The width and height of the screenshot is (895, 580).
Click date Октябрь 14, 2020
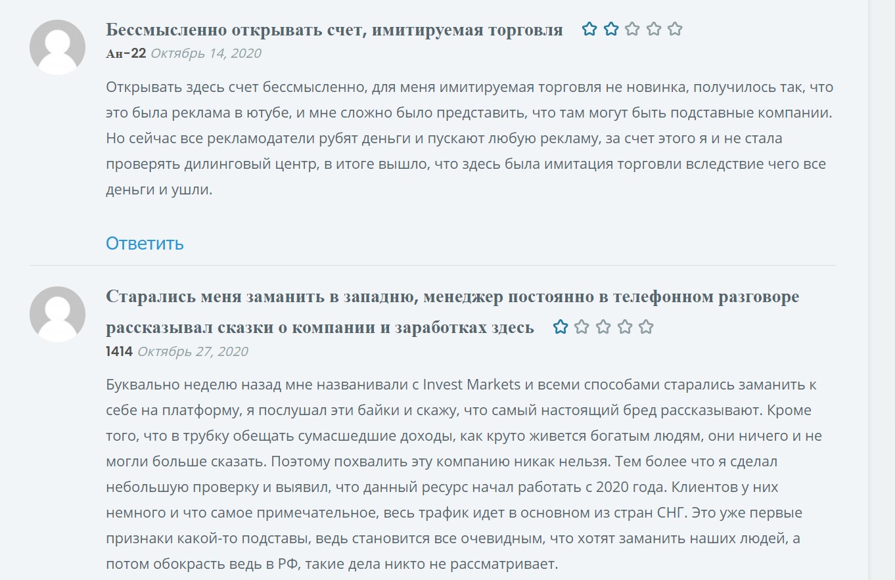pos(206,53)
